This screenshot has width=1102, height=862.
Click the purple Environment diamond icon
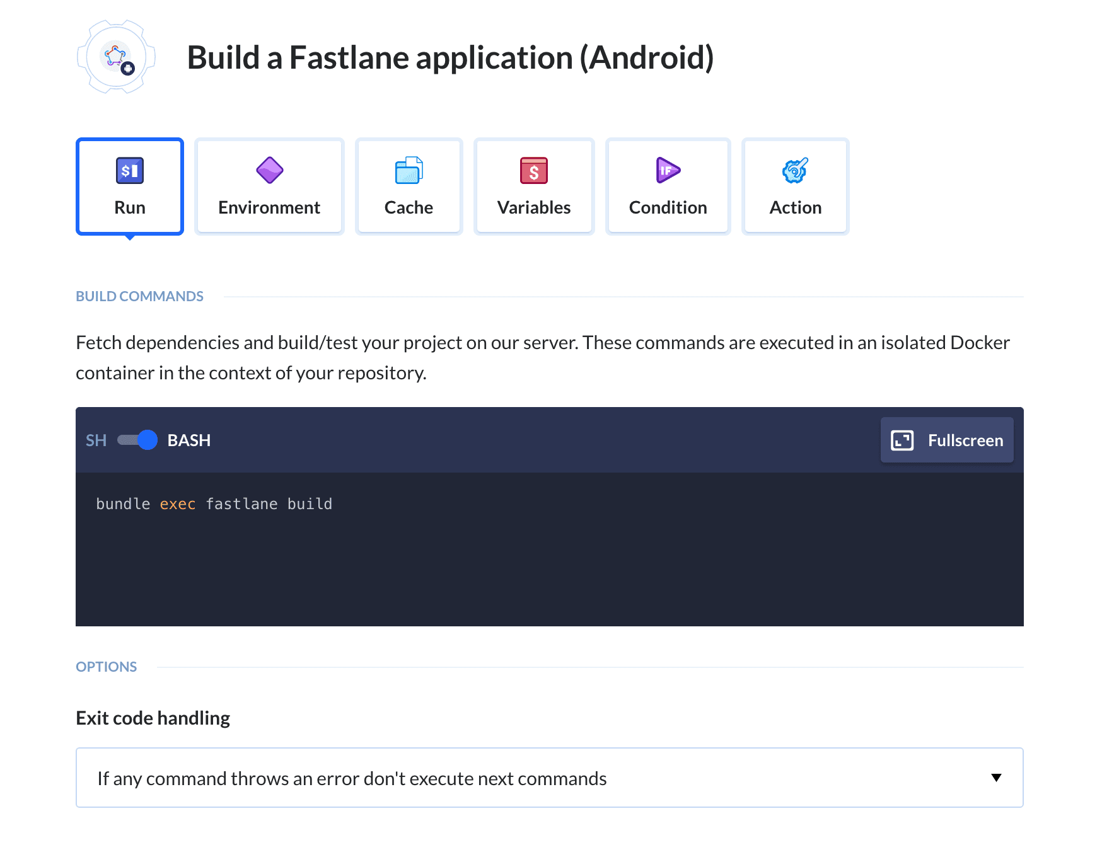(x=270, y=170)
